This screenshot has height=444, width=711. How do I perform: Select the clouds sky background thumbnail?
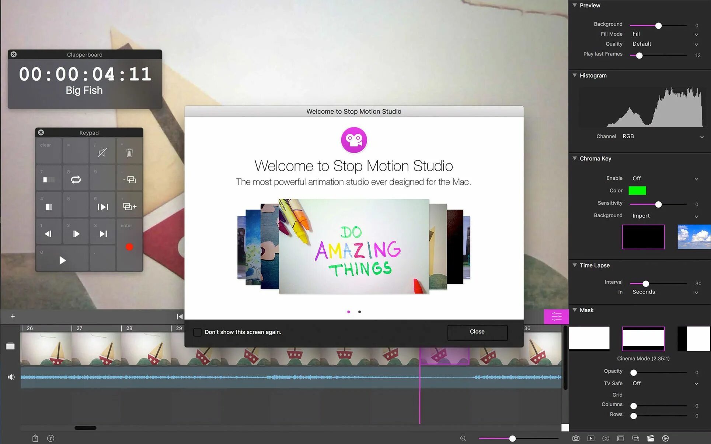694,237
